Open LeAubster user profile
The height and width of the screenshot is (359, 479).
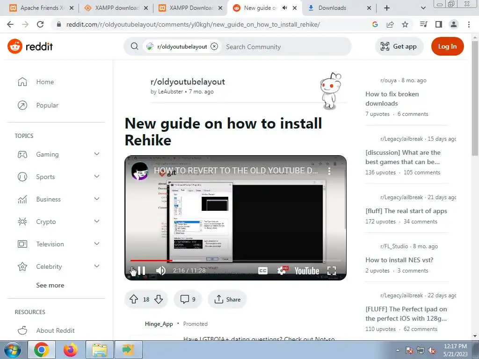[x=170, y=92]
